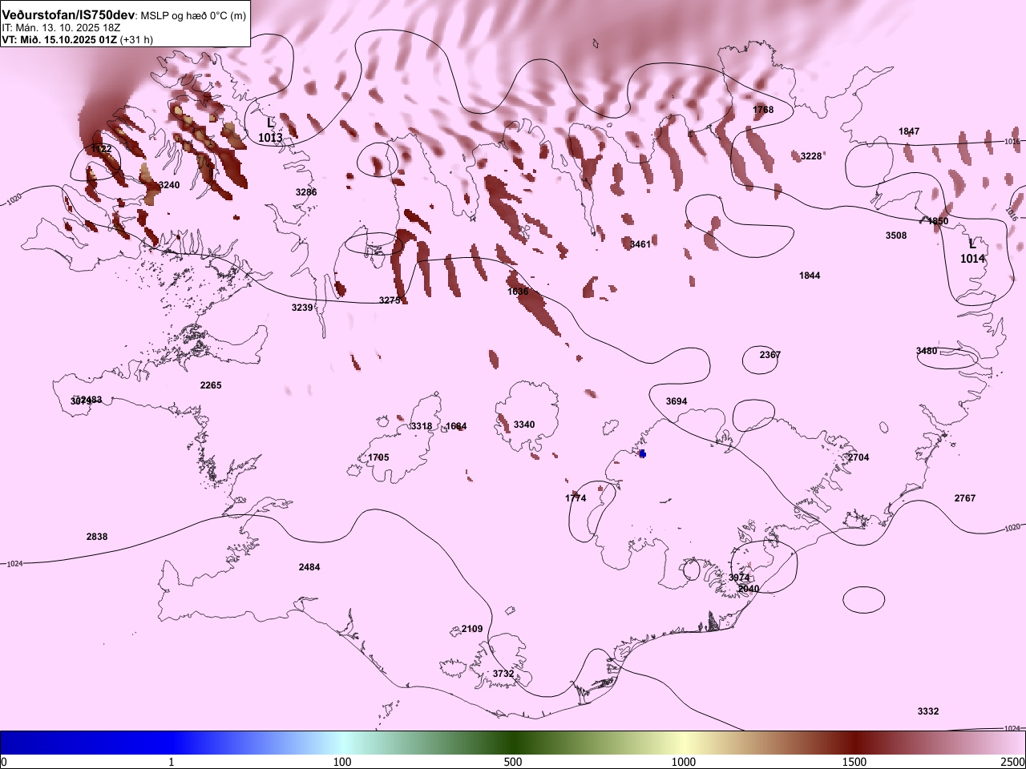The width and height of the screenshot is (1026, 769).
Task: Click the height value 3286
Action: pyautogui.click(x=306, y=192)
